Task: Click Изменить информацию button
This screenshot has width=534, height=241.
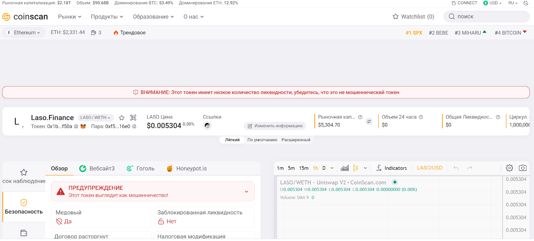Action: [275, 126]
